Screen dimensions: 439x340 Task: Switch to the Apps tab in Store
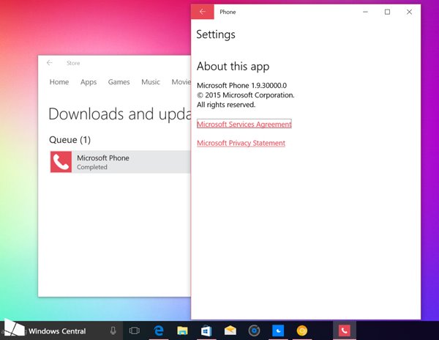tap(89, 82)
